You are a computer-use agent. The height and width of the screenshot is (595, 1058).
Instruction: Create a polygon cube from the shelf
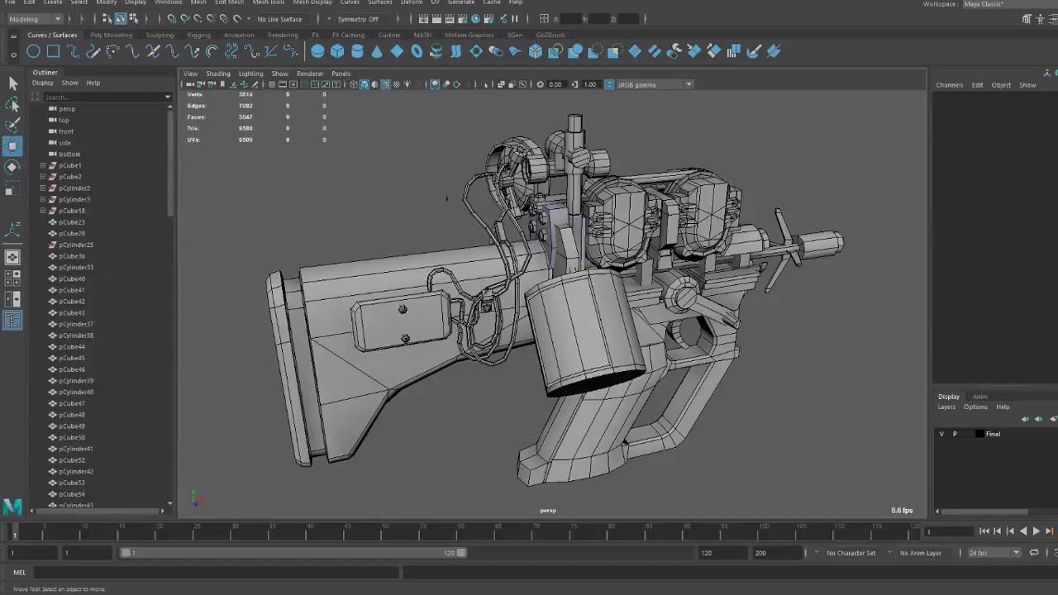coord(337,51)
